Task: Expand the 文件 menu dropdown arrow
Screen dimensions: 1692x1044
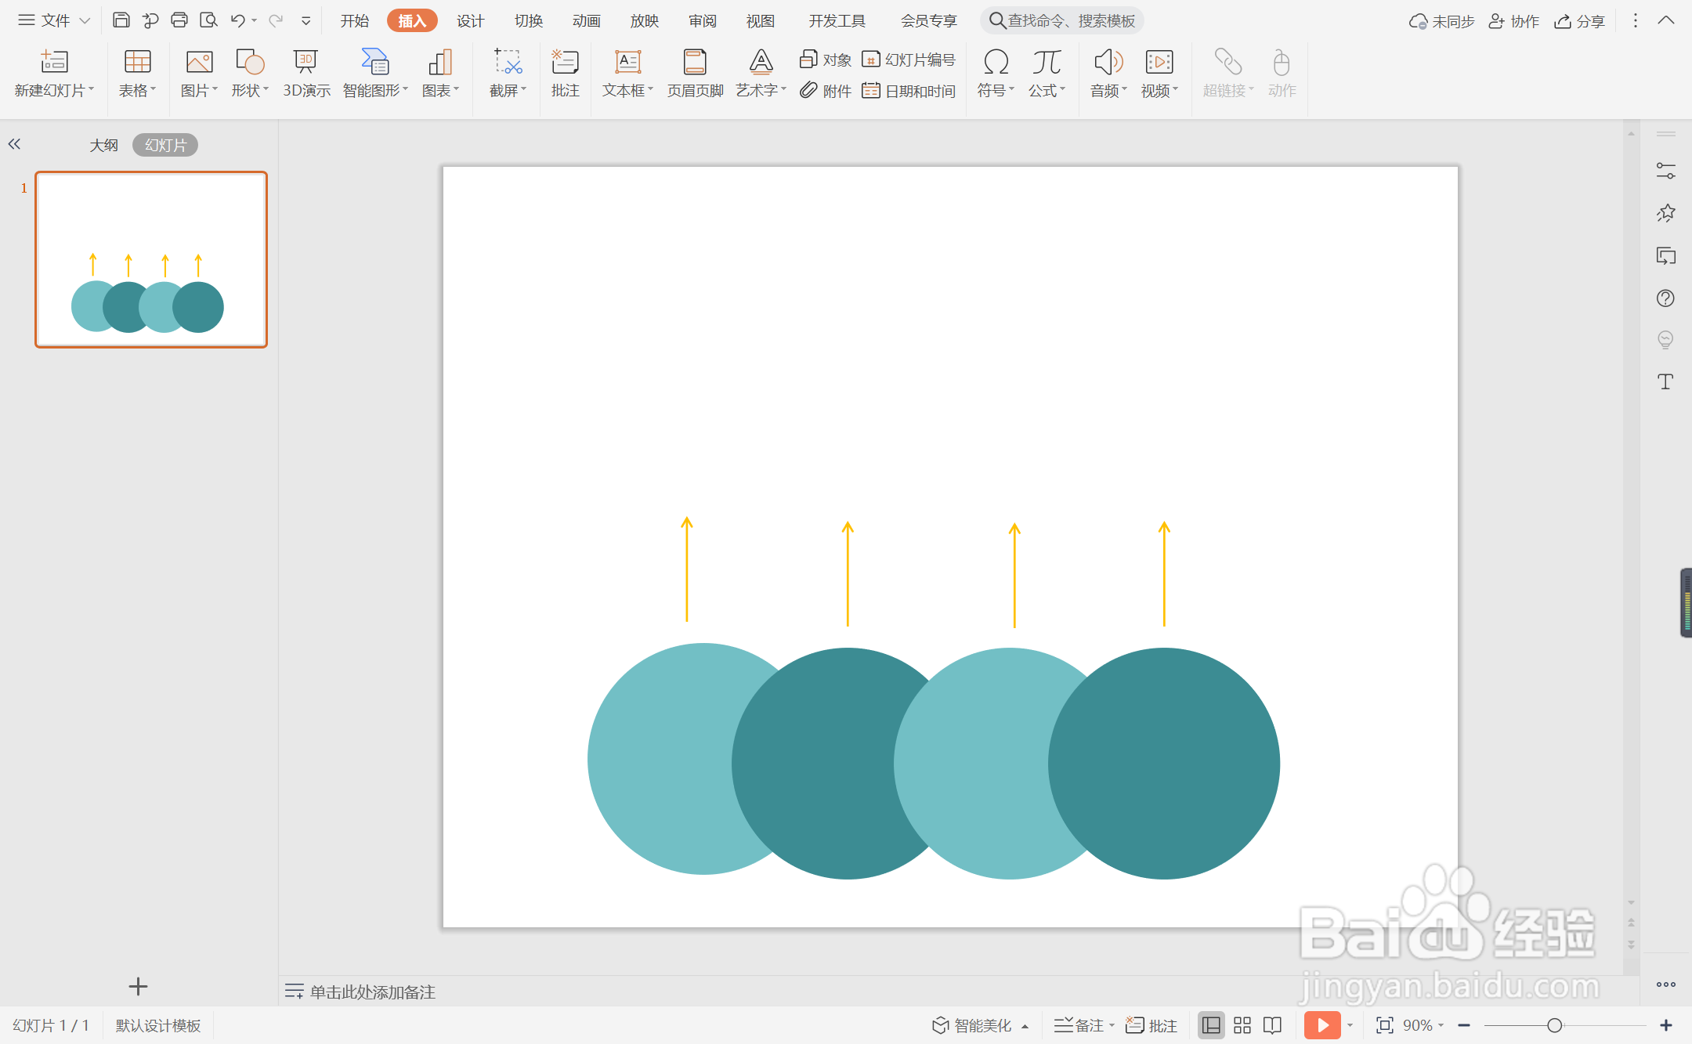Action: click(85, 21)
